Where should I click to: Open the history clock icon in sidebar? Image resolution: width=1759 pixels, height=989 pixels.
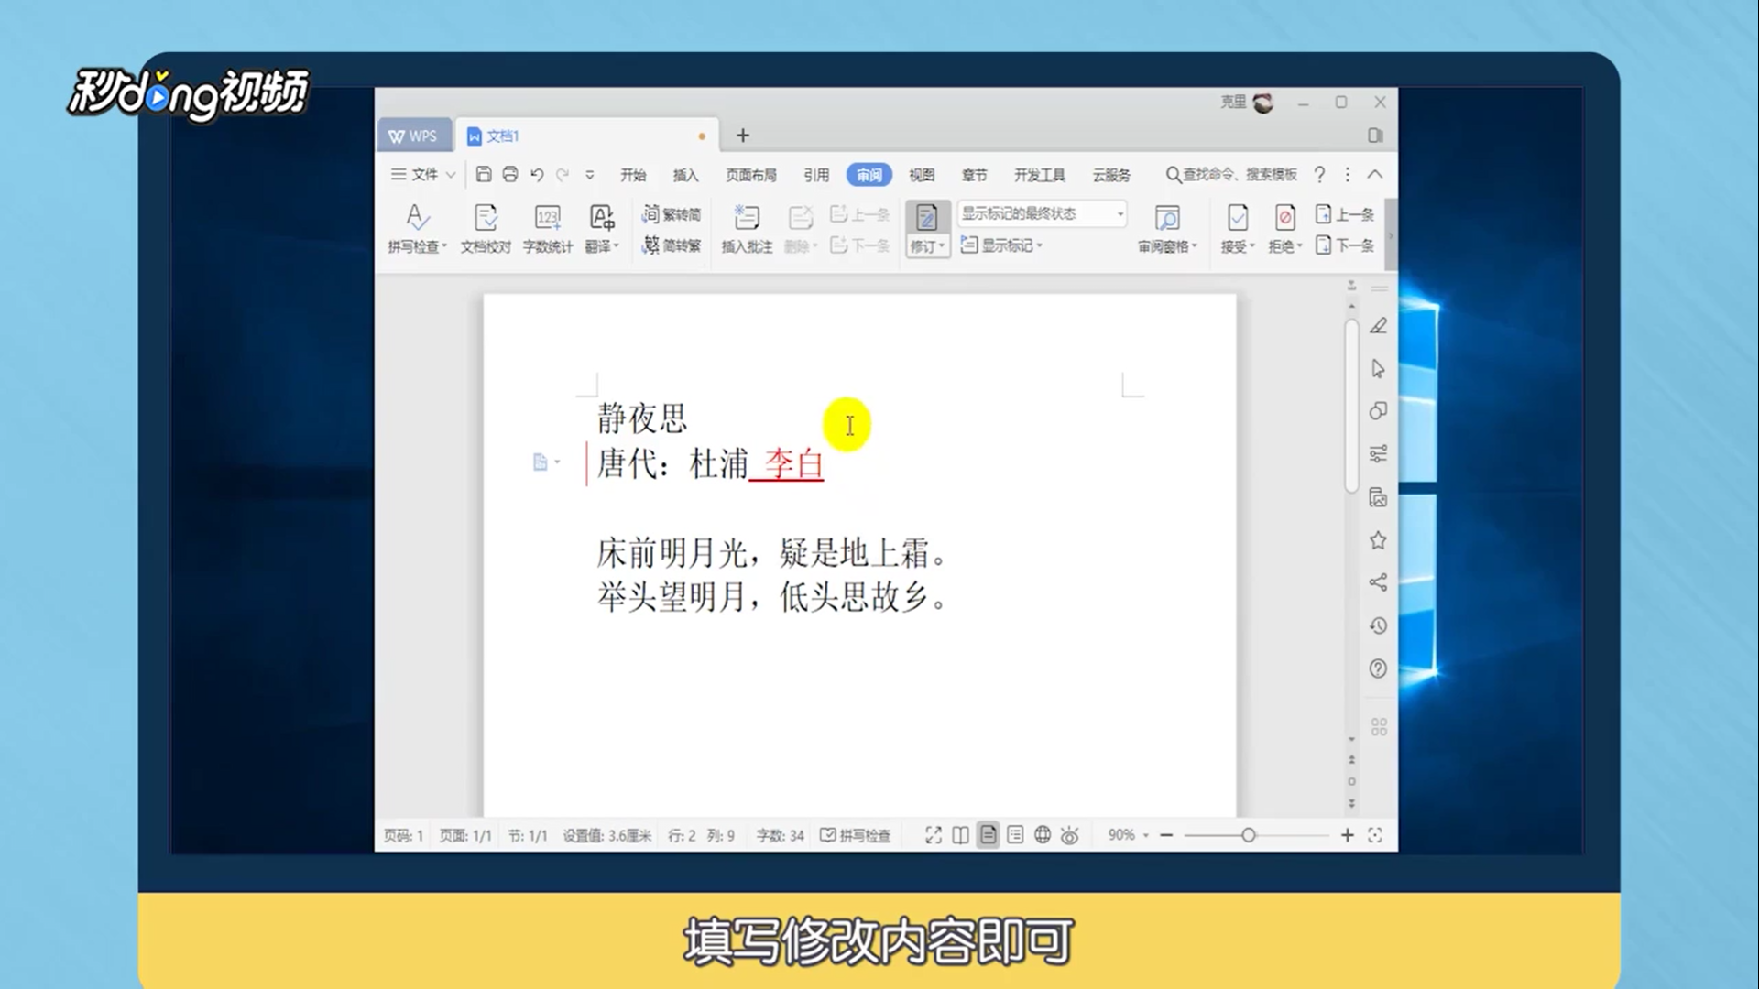tap(1378, 625)
